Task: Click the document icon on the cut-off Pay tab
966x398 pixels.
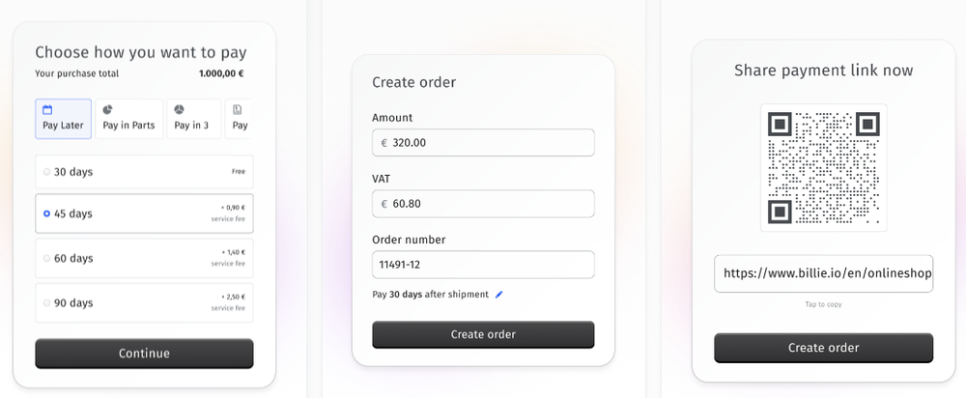Action: pos(238,110)
